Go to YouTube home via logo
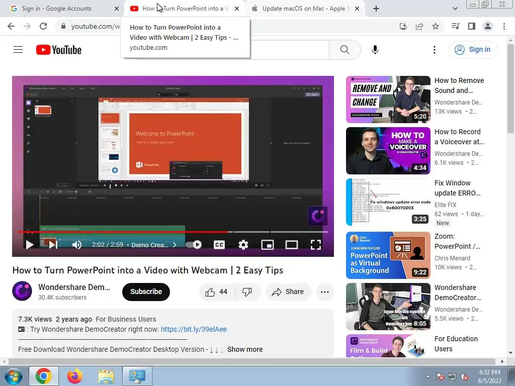The width and height of the screenshot is (515, 386). point(59,50)
